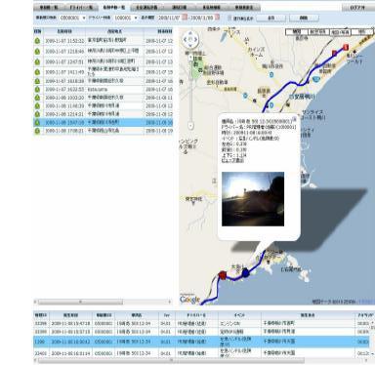
Task: Open the vehicle ID dropdown showing 0508001
Action: (72, 18)
